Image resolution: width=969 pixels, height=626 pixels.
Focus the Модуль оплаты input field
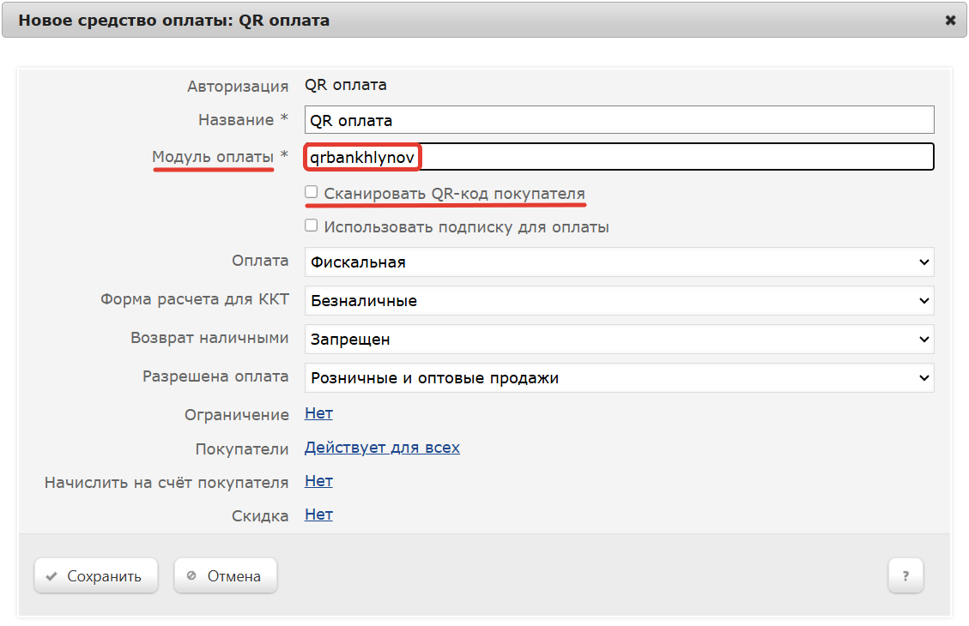tap(619, 157)
